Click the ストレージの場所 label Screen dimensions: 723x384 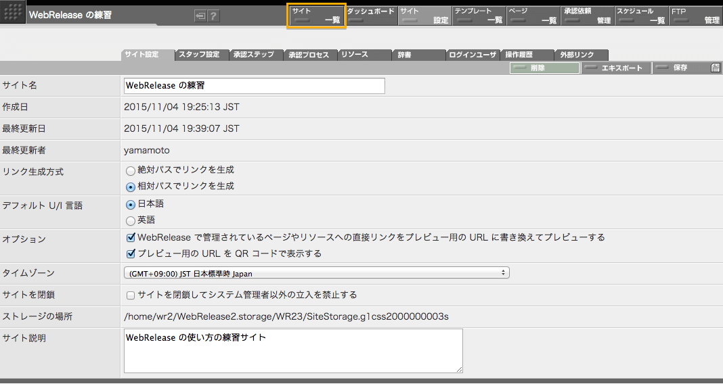tap(37, 316)
